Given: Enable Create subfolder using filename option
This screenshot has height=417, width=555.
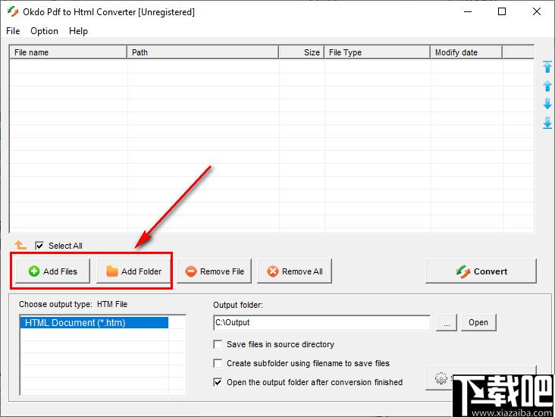Looking at the screenshot, I should [218, 363].
